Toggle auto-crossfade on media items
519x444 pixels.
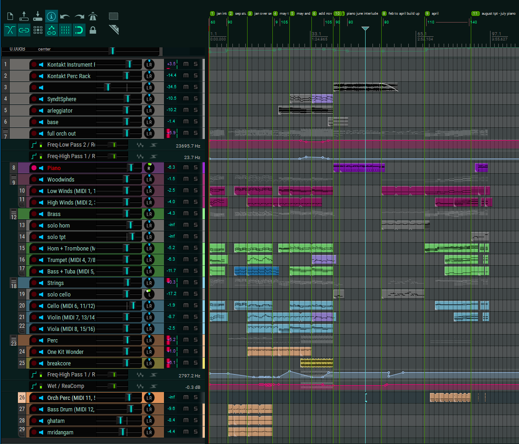11,30
